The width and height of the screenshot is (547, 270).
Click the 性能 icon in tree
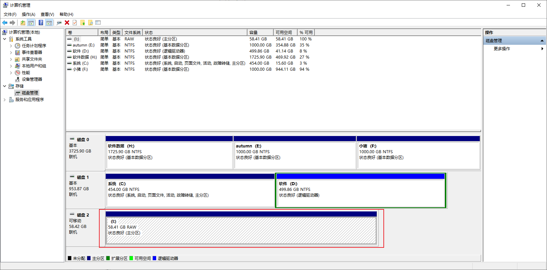[18, 73]
